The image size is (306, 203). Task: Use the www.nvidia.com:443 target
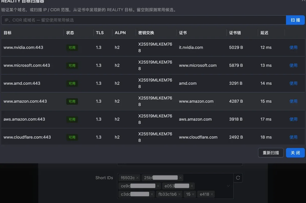coord(294,47)
